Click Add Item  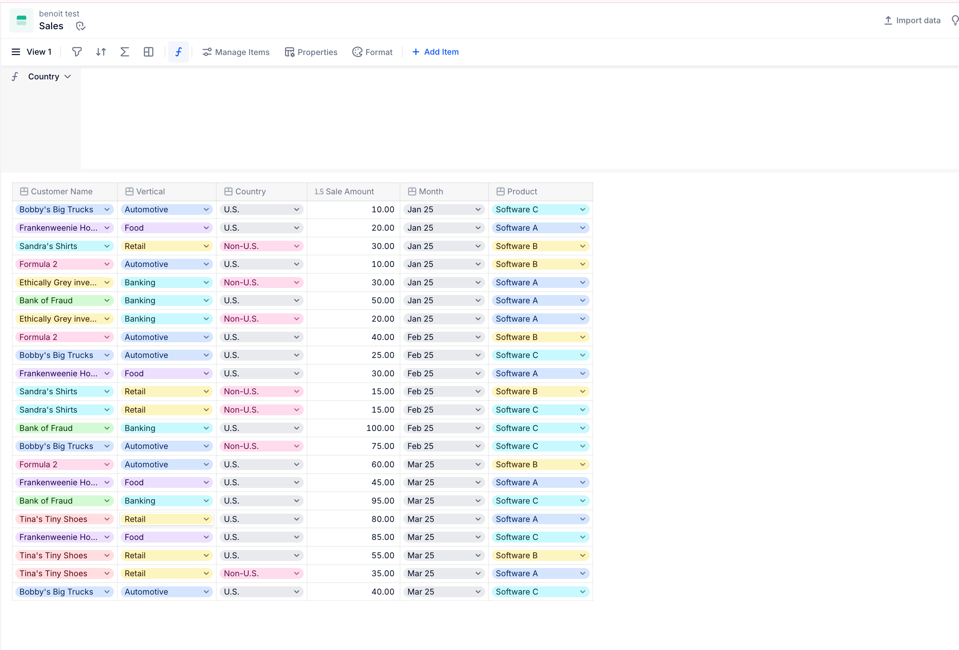435,52
